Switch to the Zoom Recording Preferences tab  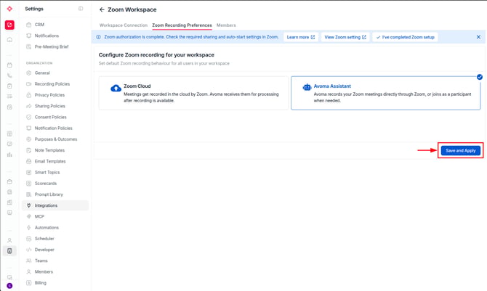click(x=182, y=25)
